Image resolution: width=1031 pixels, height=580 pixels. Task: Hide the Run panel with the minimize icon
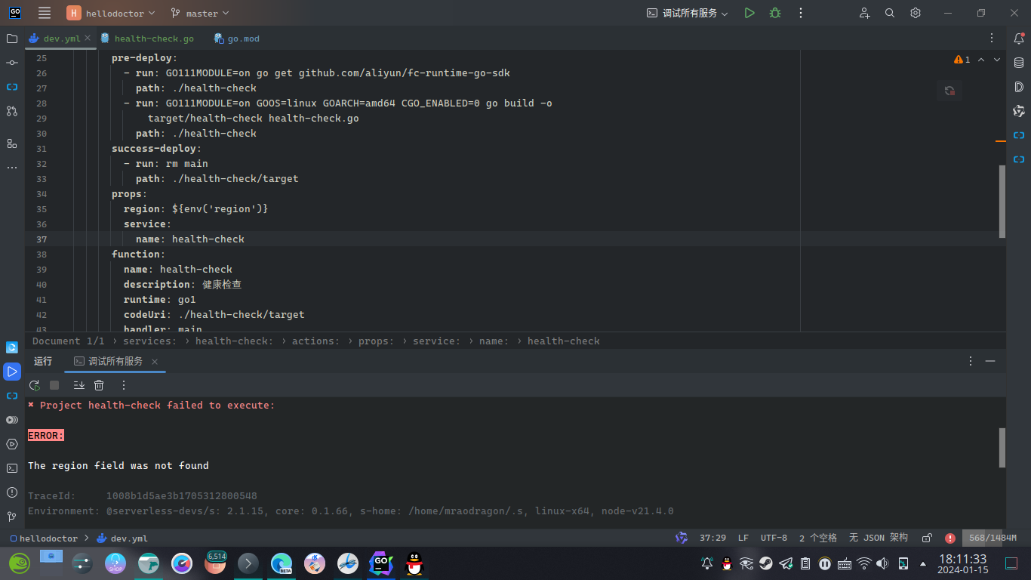(990, 361)
